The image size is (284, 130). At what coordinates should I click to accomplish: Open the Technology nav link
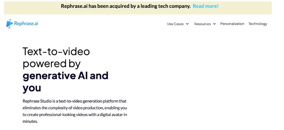point(258,24)
